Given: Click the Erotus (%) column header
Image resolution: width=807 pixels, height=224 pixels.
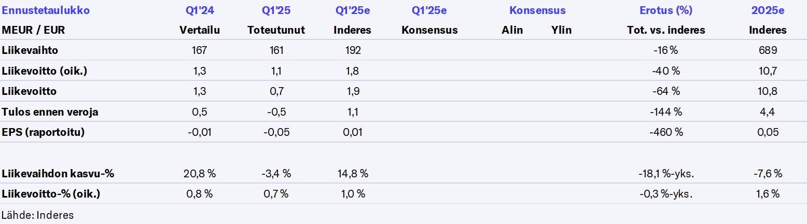Looking at the screenshot, I should tap(666, 10).
